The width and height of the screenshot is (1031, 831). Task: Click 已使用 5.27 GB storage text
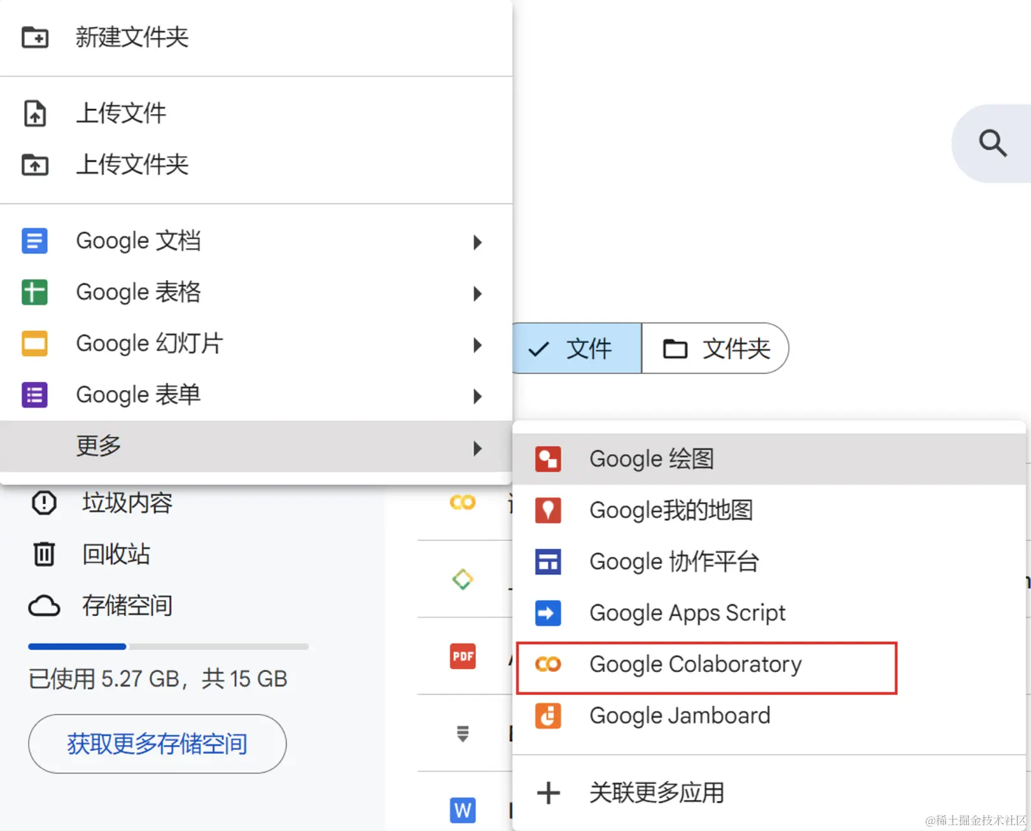click(158, 679)
